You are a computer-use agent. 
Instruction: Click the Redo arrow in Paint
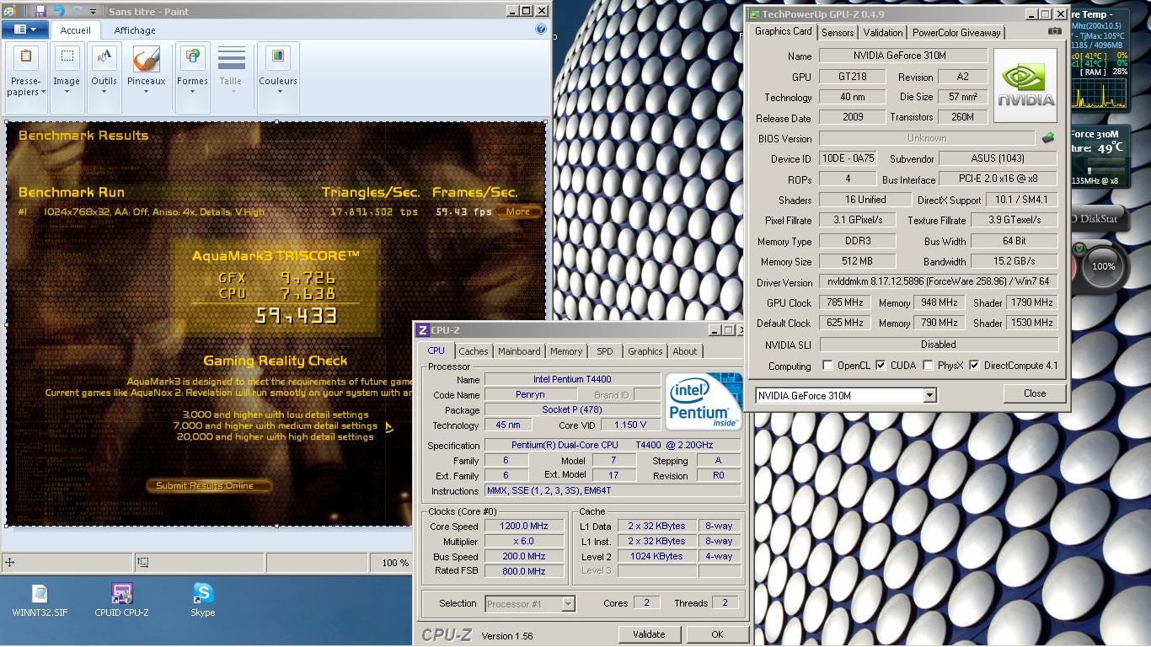tap(77, 11)
